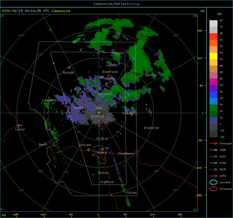Click the red forecast arrow in the legend
This screenshot has width=233, height=218.
[213, 143]
